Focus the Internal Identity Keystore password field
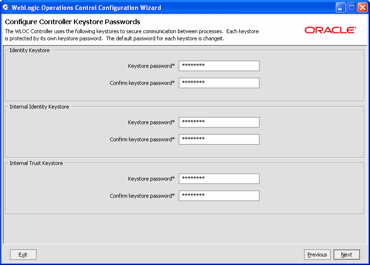Screen dimensions: 370x265 219,122
